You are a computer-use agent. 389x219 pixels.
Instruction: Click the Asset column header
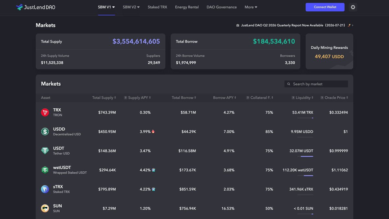click(x=46, y=98)
